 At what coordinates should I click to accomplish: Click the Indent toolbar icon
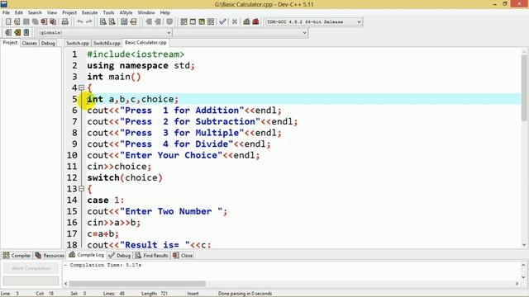[x=149, y=21]
